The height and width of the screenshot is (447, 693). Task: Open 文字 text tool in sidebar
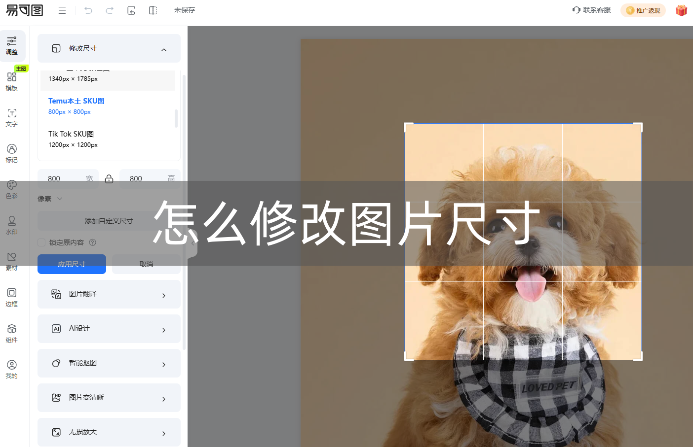(12, 118)
